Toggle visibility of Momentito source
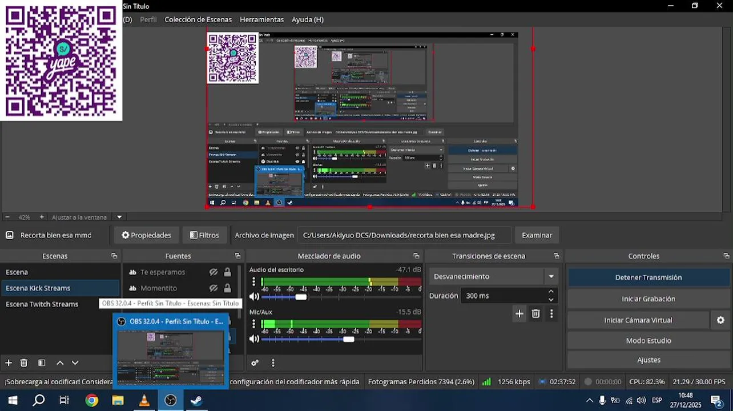The width and height of the screenshot is (733, 411). click(x=214, y=288)
